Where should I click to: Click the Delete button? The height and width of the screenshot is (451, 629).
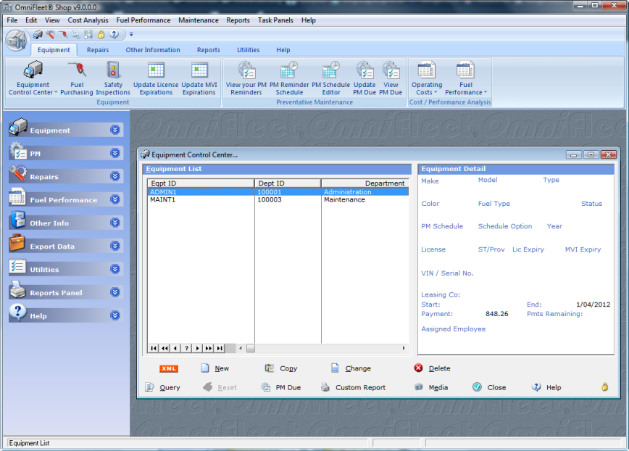point(432,368)
